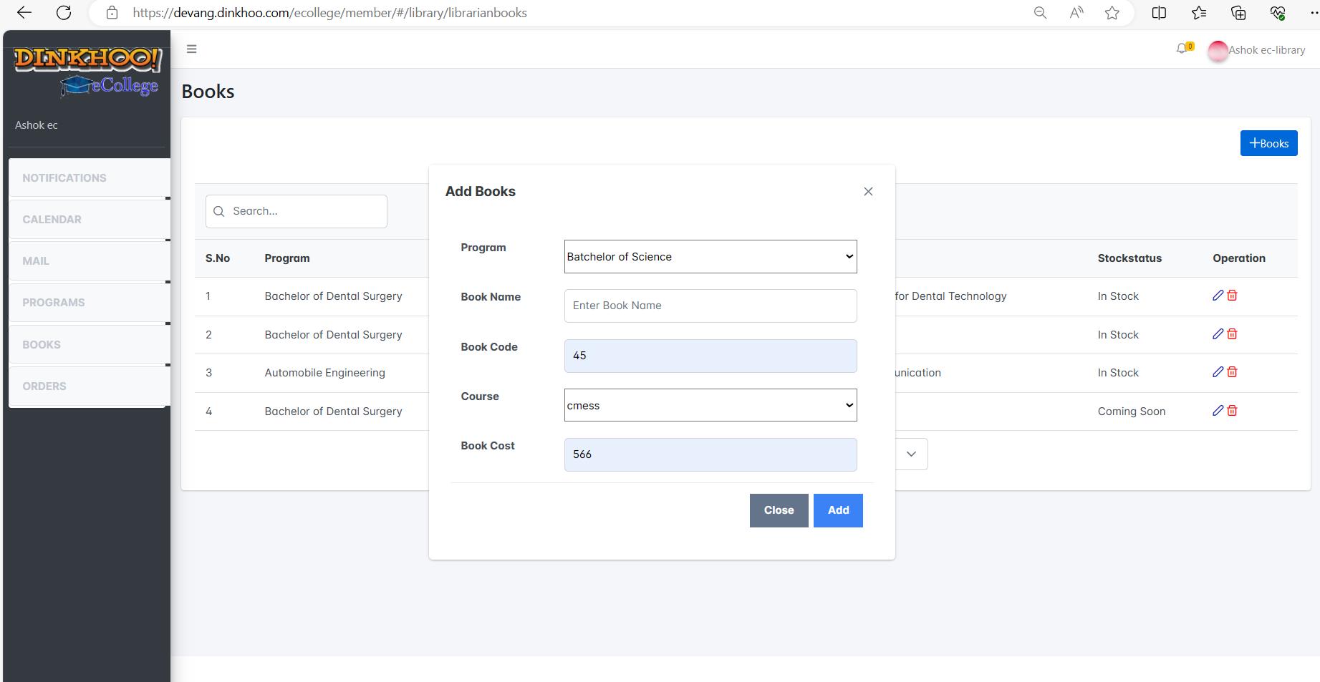Click In Stock status in row 1
This screenshot has height=682, width=1320.
1118,296
